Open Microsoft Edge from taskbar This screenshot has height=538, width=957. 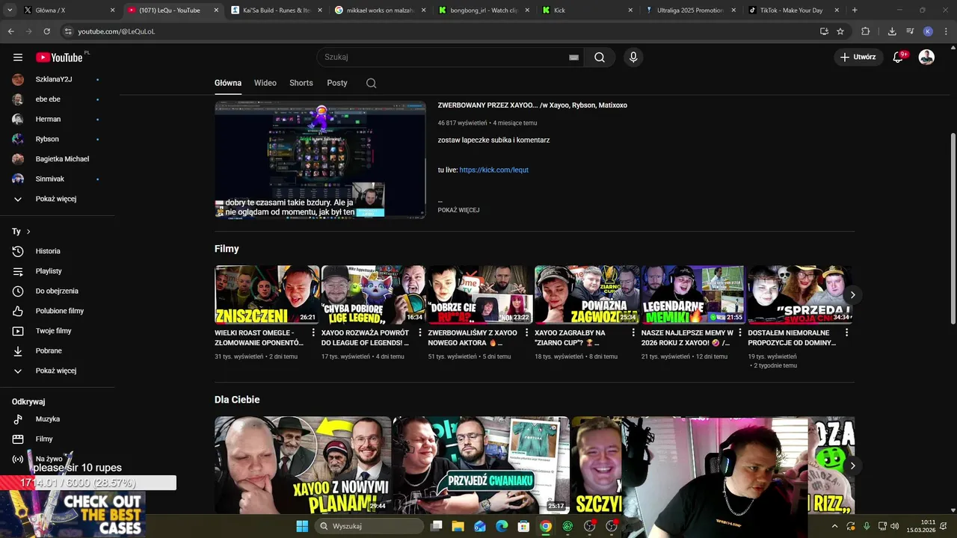(502, 526)
